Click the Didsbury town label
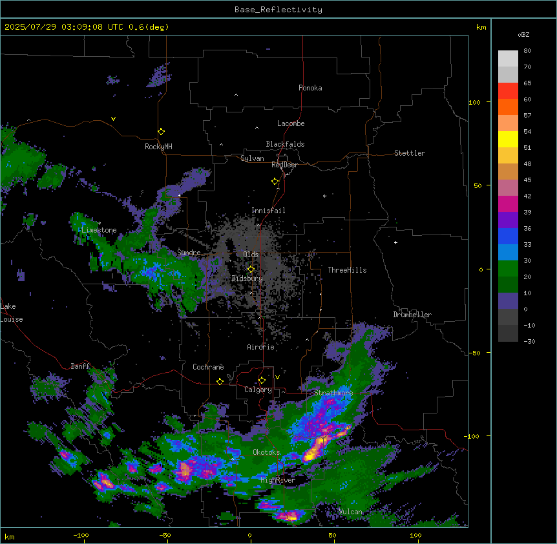The width and height of the screenshot is (557, 544). coord(247,278)
